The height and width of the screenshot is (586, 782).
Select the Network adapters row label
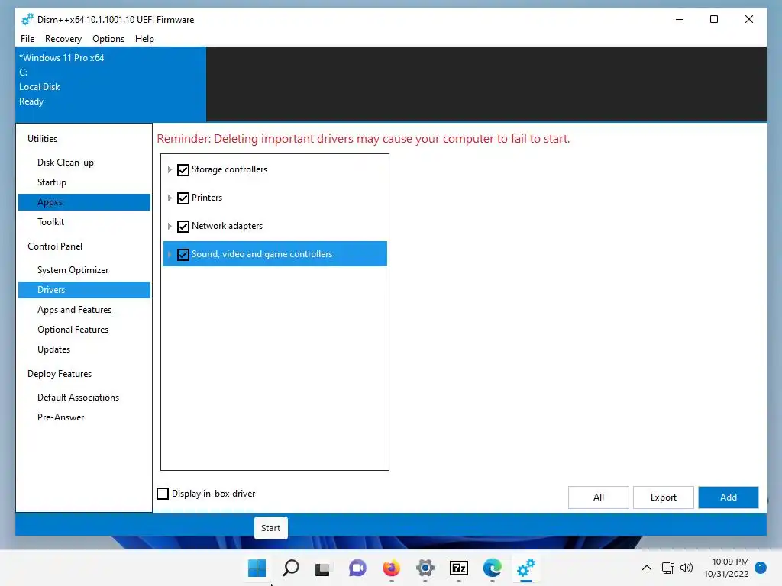click(227, 226)
